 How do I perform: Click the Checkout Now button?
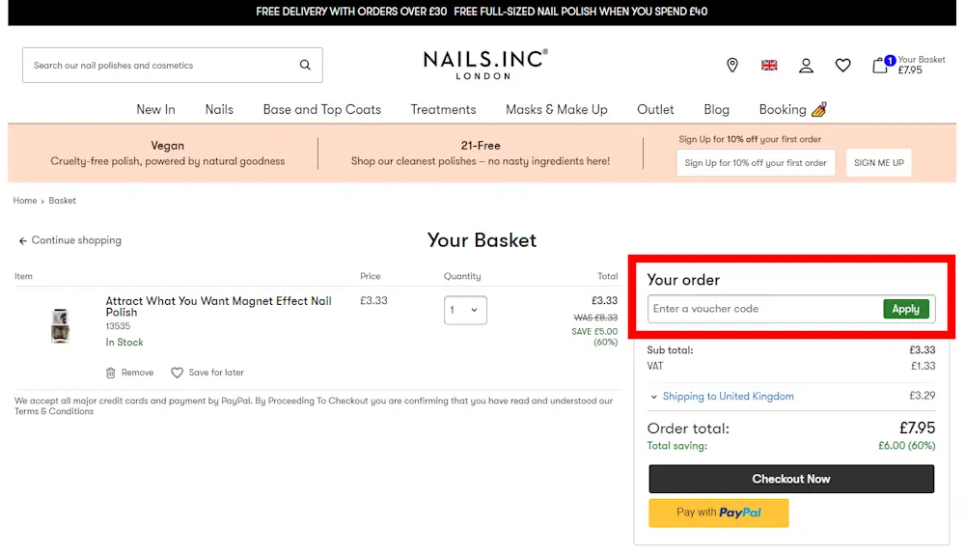[791, 479]
